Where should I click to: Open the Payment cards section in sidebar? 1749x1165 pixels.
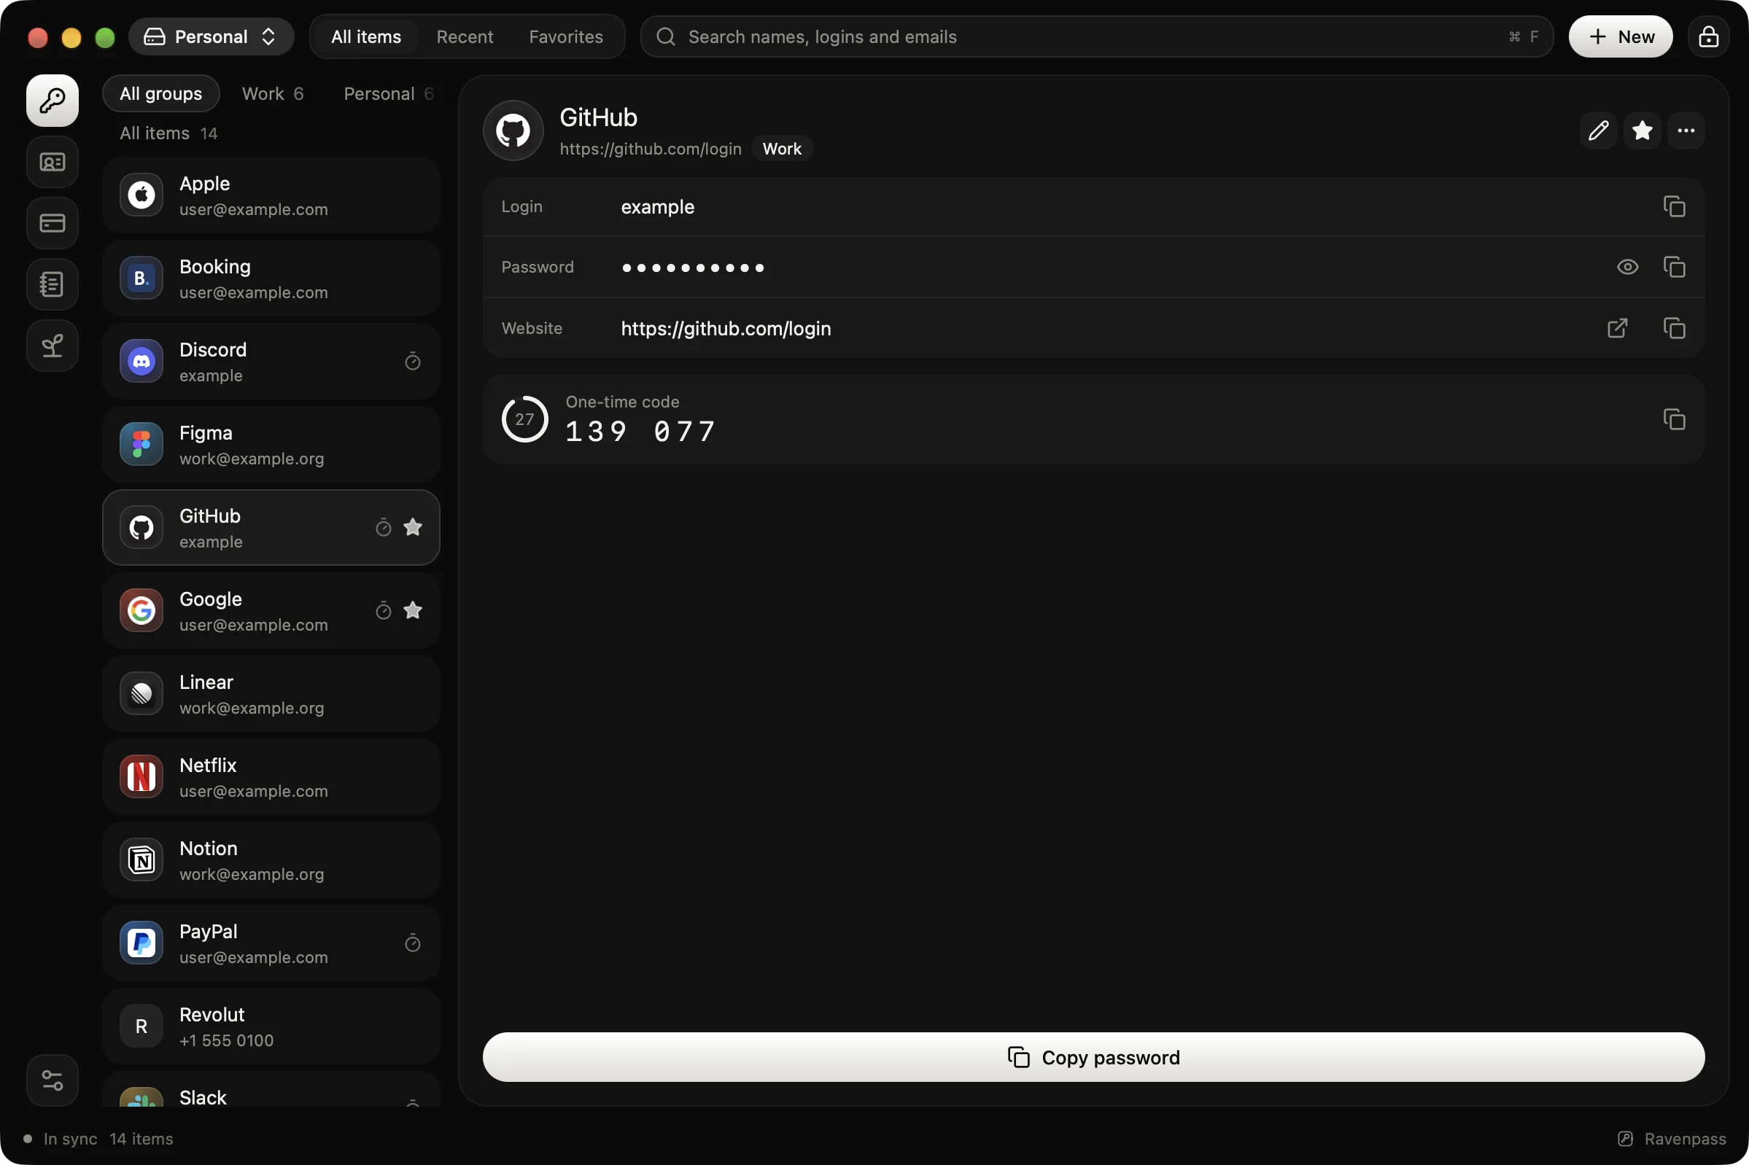pos(52,223)
